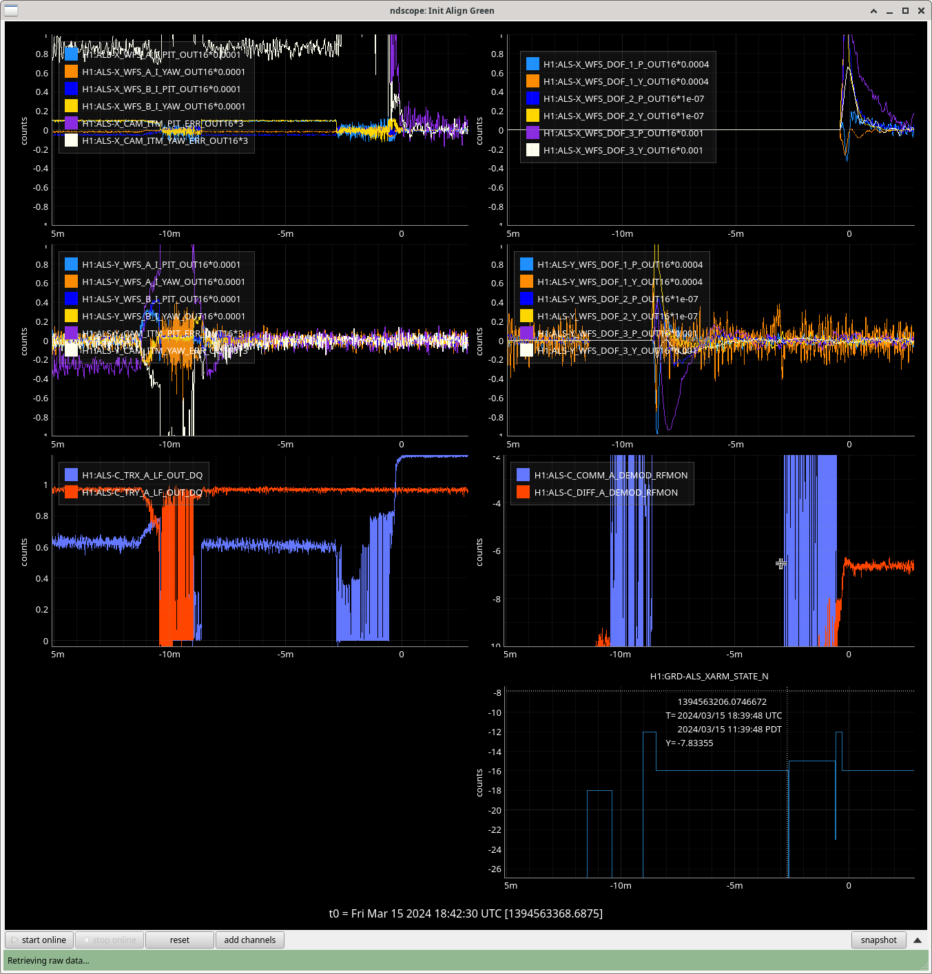932x974 pixels.
Task: Click the stop icon on stop online
Action: coord(86,940)
